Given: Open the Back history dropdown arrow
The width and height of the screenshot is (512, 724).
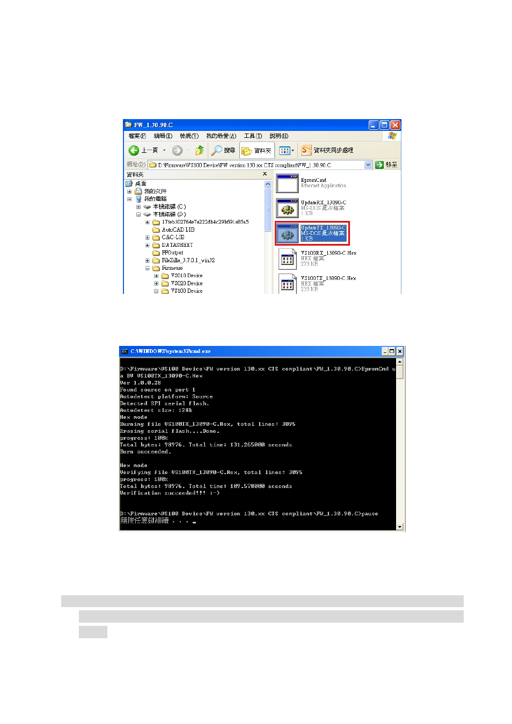Looking at the screenshot, I should point(164,151).
